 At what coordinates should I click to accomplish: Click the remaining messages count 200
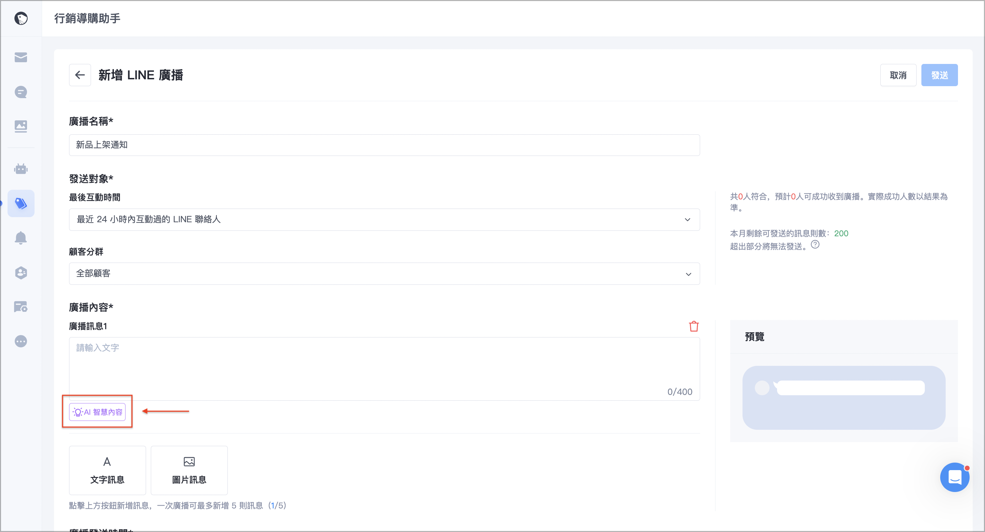[x=841, y=233]
